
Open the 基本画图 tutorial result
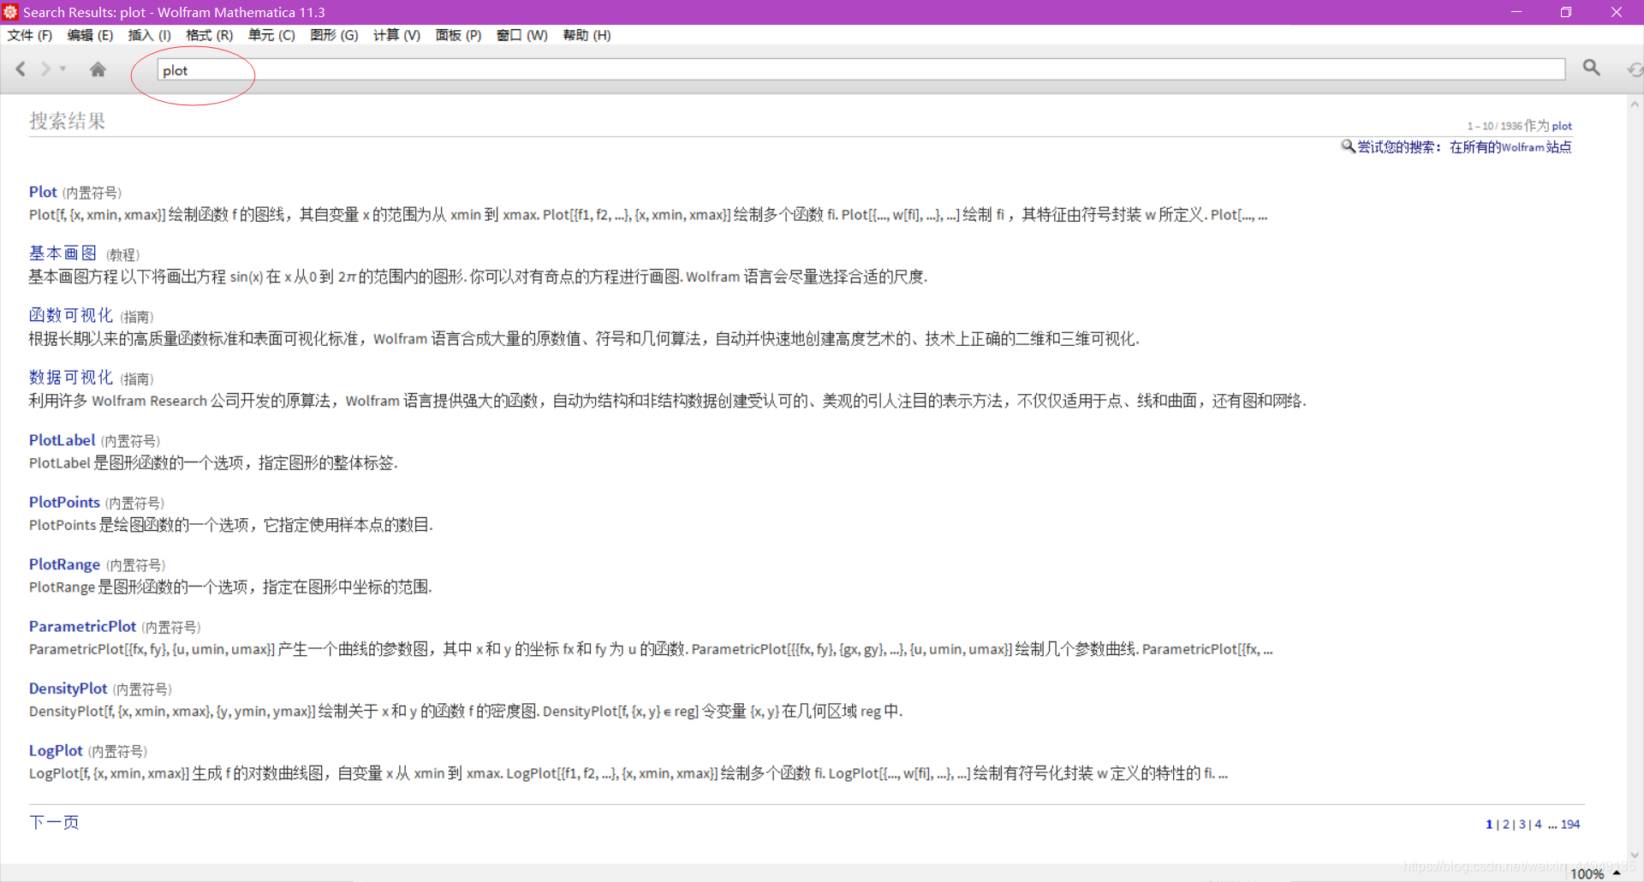click(63, 253)
